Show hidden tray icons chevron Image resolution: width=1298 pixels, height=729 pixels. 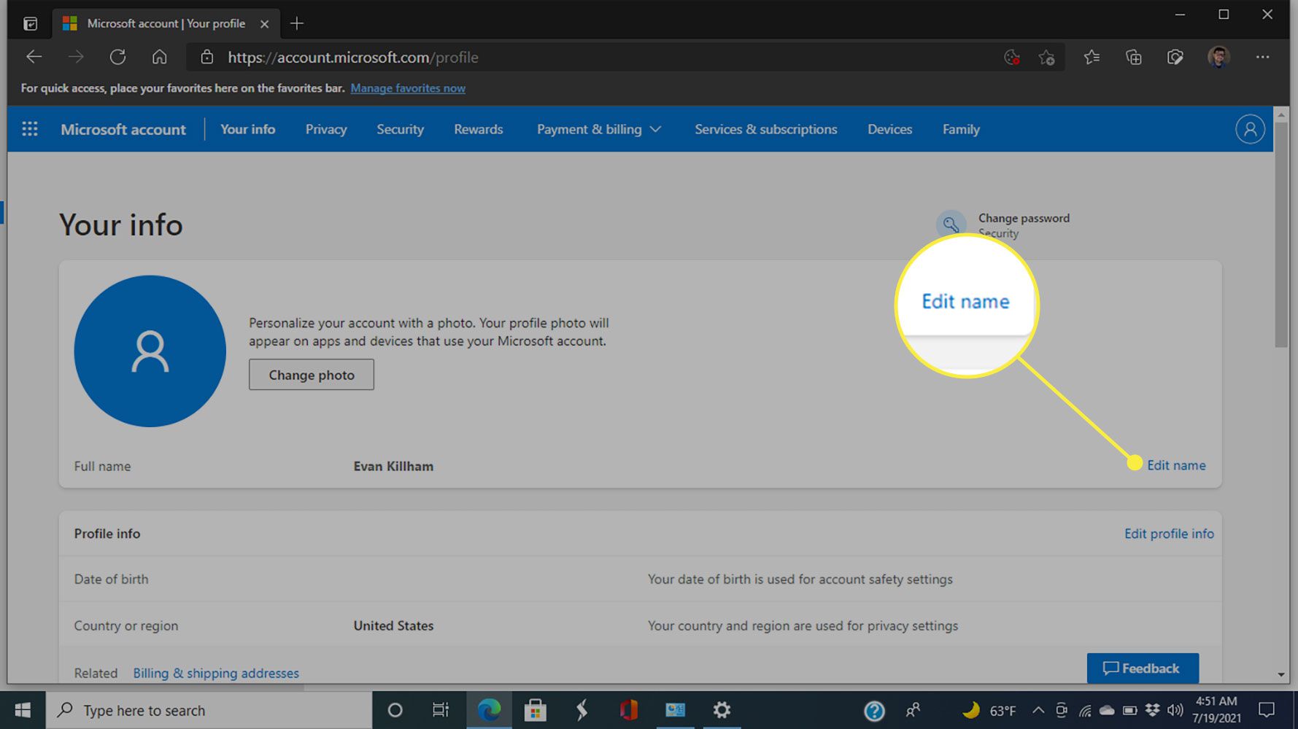click(x=1038, y=710)
